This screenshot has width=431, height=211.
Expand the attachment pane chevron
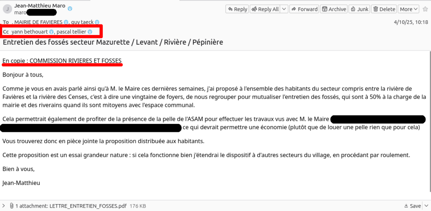point(4,206)
